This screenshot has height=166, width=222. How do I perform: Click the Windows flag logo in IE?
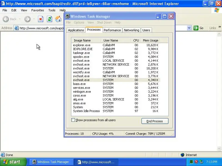click(x=217, y=10)
